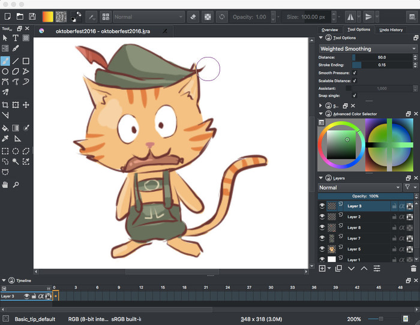
Task: Activate the Fill bucket tool
Action: coord(5,128)
